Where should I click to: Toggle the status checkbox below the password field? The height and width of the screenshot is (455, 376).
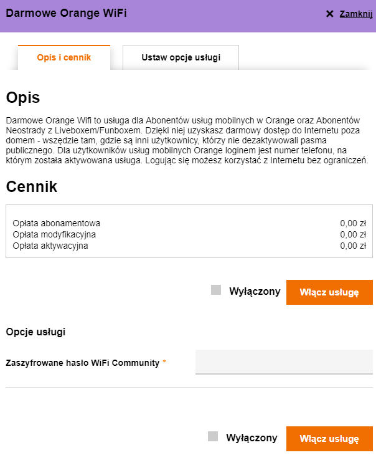point(213,436)
